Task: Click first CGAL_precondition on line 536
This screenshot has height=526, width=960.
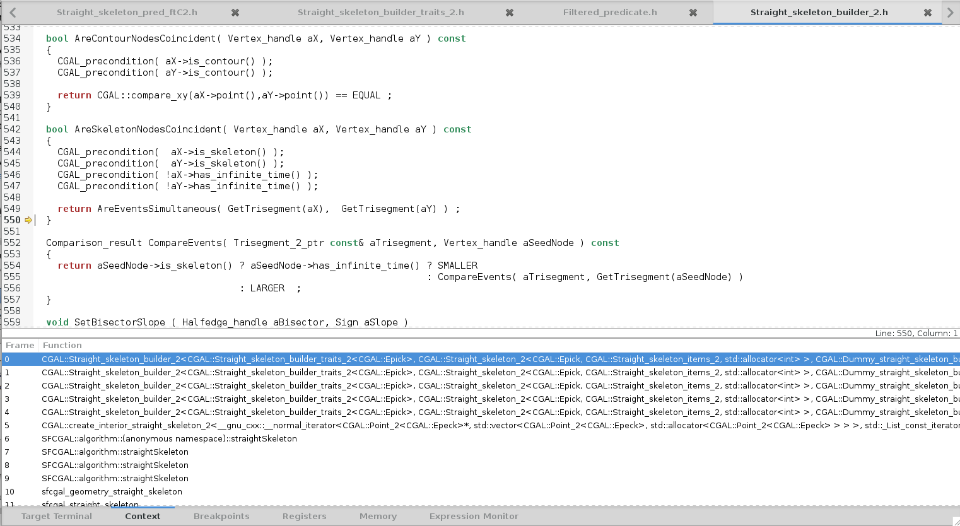Action: point(106,61)
